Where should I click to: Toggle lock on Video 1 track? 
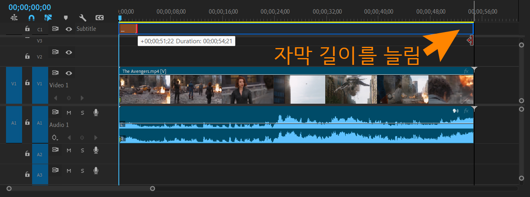[27, 83]
